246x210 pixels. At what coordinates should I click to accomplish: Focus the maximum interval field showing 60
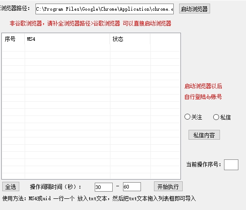(x=132, y=187)
